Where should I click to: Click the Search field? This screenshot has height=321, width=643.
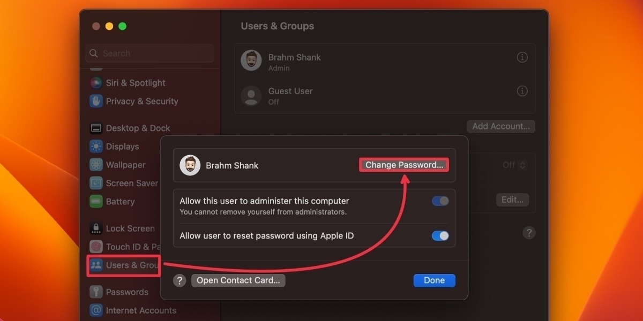[x=149, y=53]
